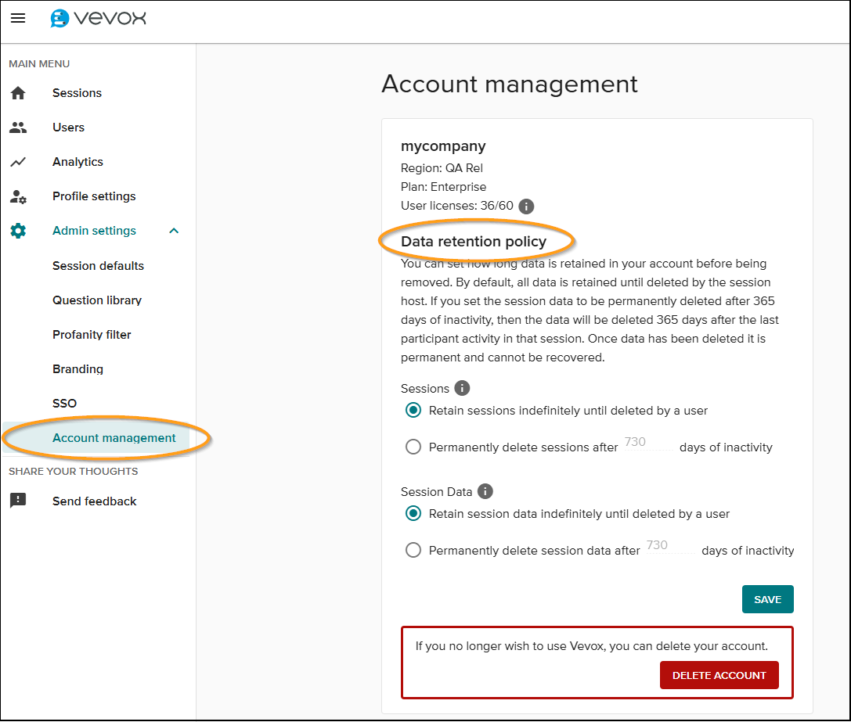
Task: Select Permanently delete session data after radio
Action: pos(413,550)
